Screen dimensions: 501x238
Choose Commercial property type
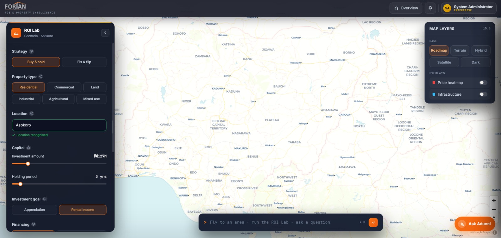(64, 87)
